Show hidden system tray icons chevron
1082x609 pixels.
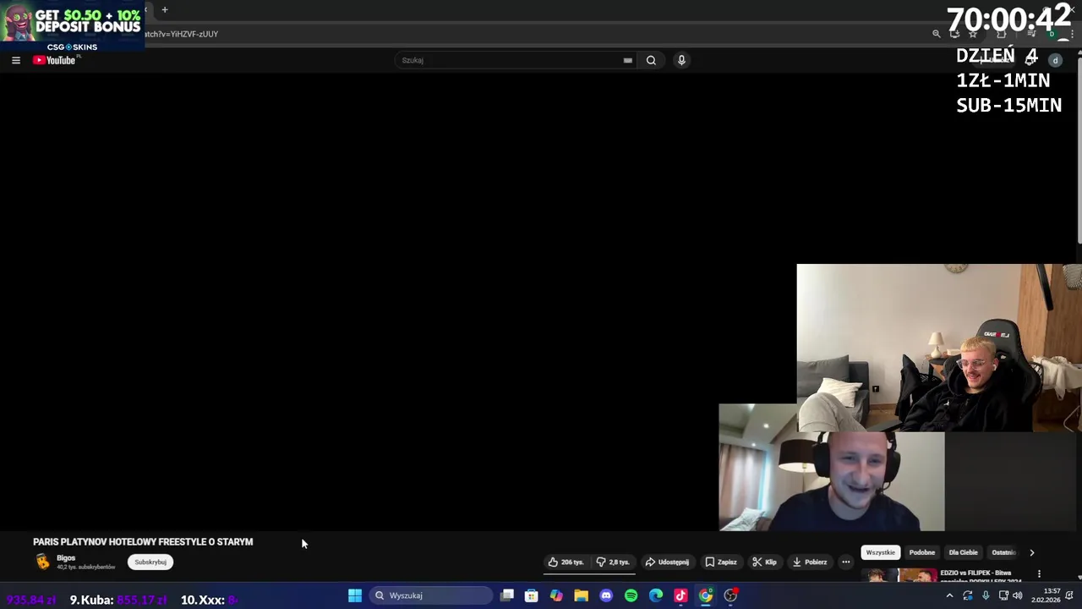point(949,595)
